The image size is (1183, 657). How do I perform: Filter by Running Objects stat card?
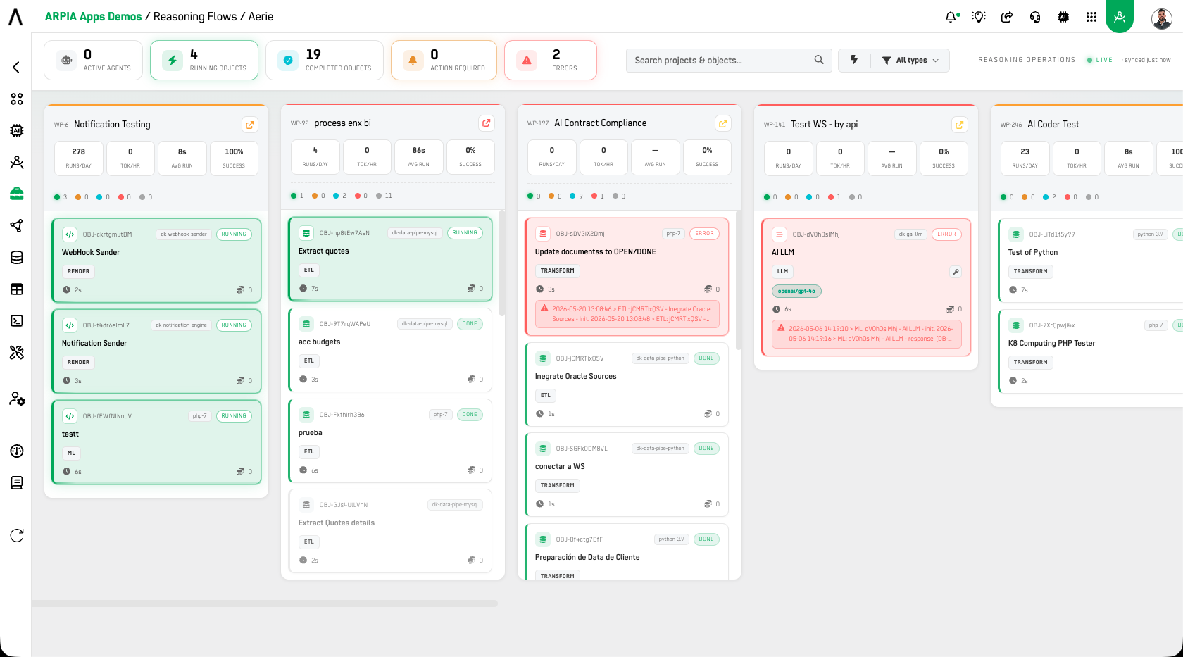tap(204, 60)
